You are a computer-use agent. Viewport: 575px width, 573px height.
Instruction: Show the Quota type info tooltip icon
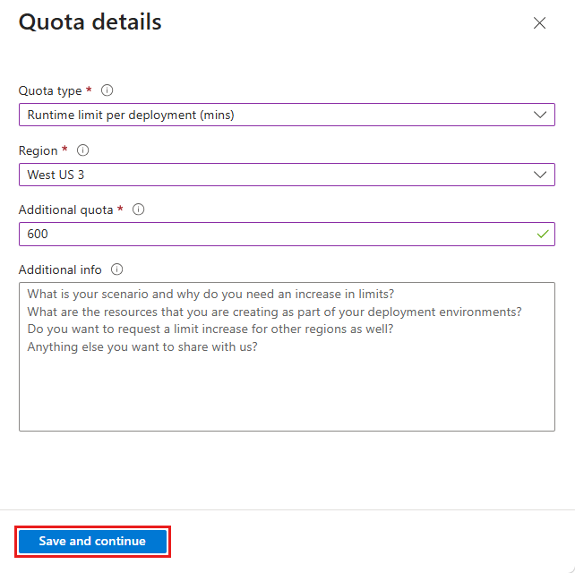coord(107,90)
